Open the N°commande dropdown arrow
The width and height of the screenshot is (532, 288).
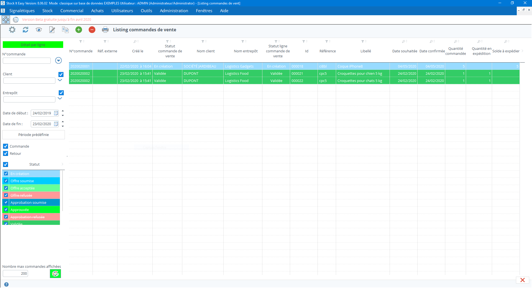click(x=58, y=60)
